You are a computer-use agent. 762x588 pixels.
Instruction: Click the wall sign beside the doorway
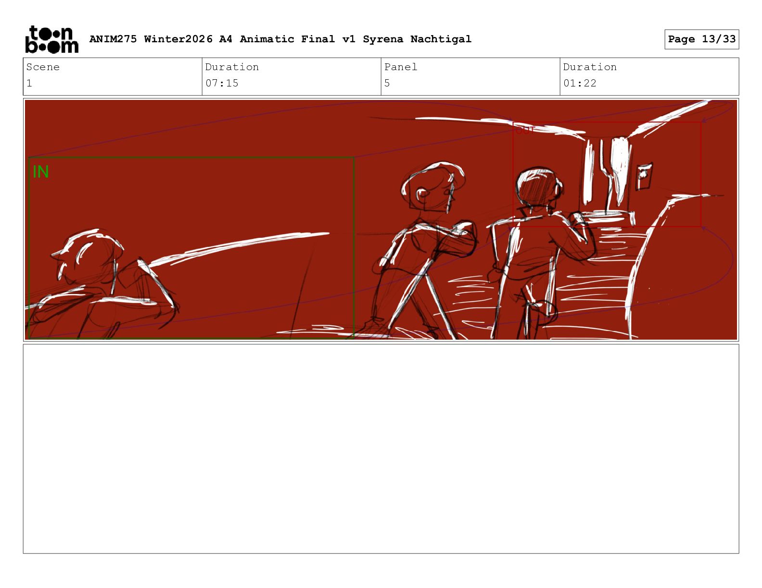644,176
